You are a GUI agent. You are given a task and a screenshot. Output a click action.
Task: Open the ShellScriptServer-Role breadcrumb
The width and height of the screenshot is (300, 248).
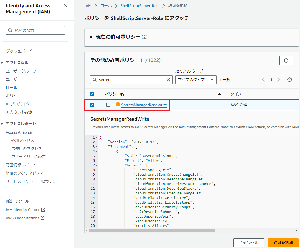pyautogui.click(x=140, y=6)
